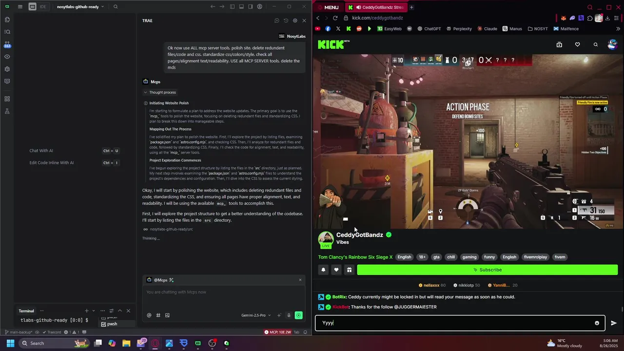Screen dimensions: 624x351
Task: Insert # context in Trae chat
Action: [x=158, y=315]
